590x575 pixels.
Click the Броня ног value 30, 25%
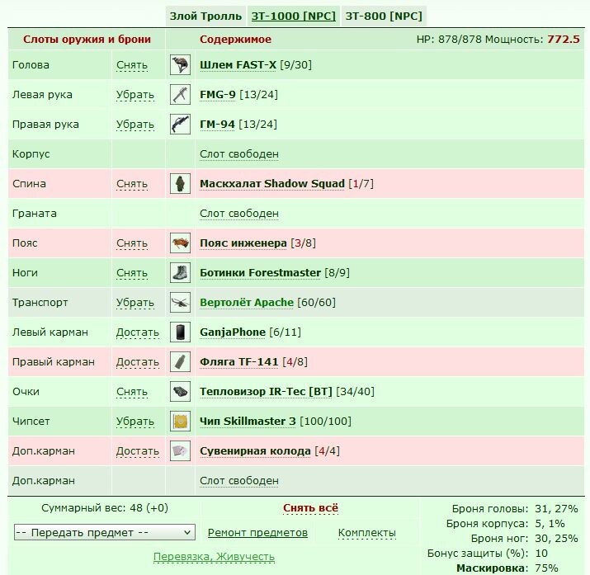556,539
